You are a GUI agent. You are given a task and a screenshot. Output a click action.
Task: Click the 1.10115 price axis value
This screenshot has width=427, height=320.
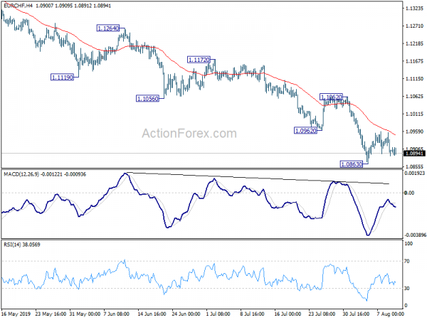(414, 114)
